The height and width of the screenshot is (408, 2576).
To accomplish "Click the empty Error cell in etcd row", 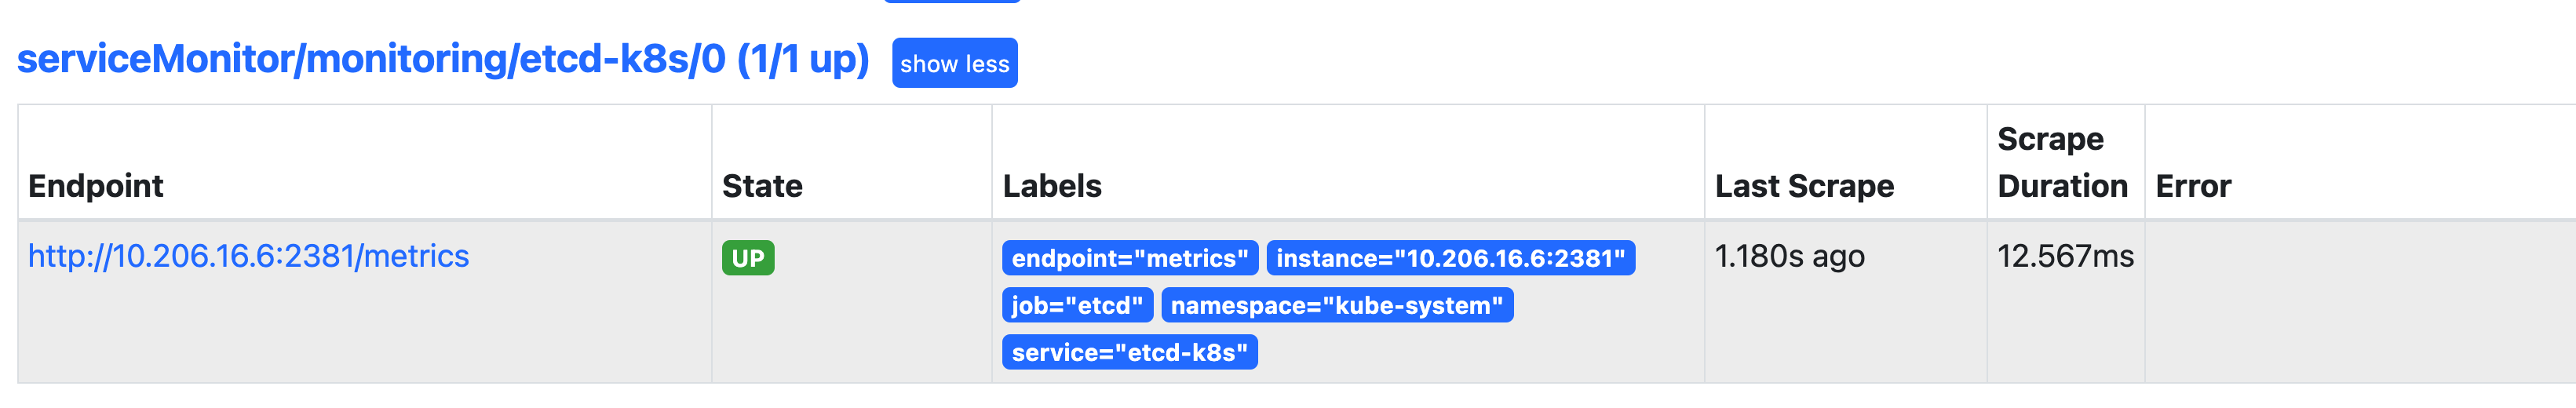I will [2350, 300].
